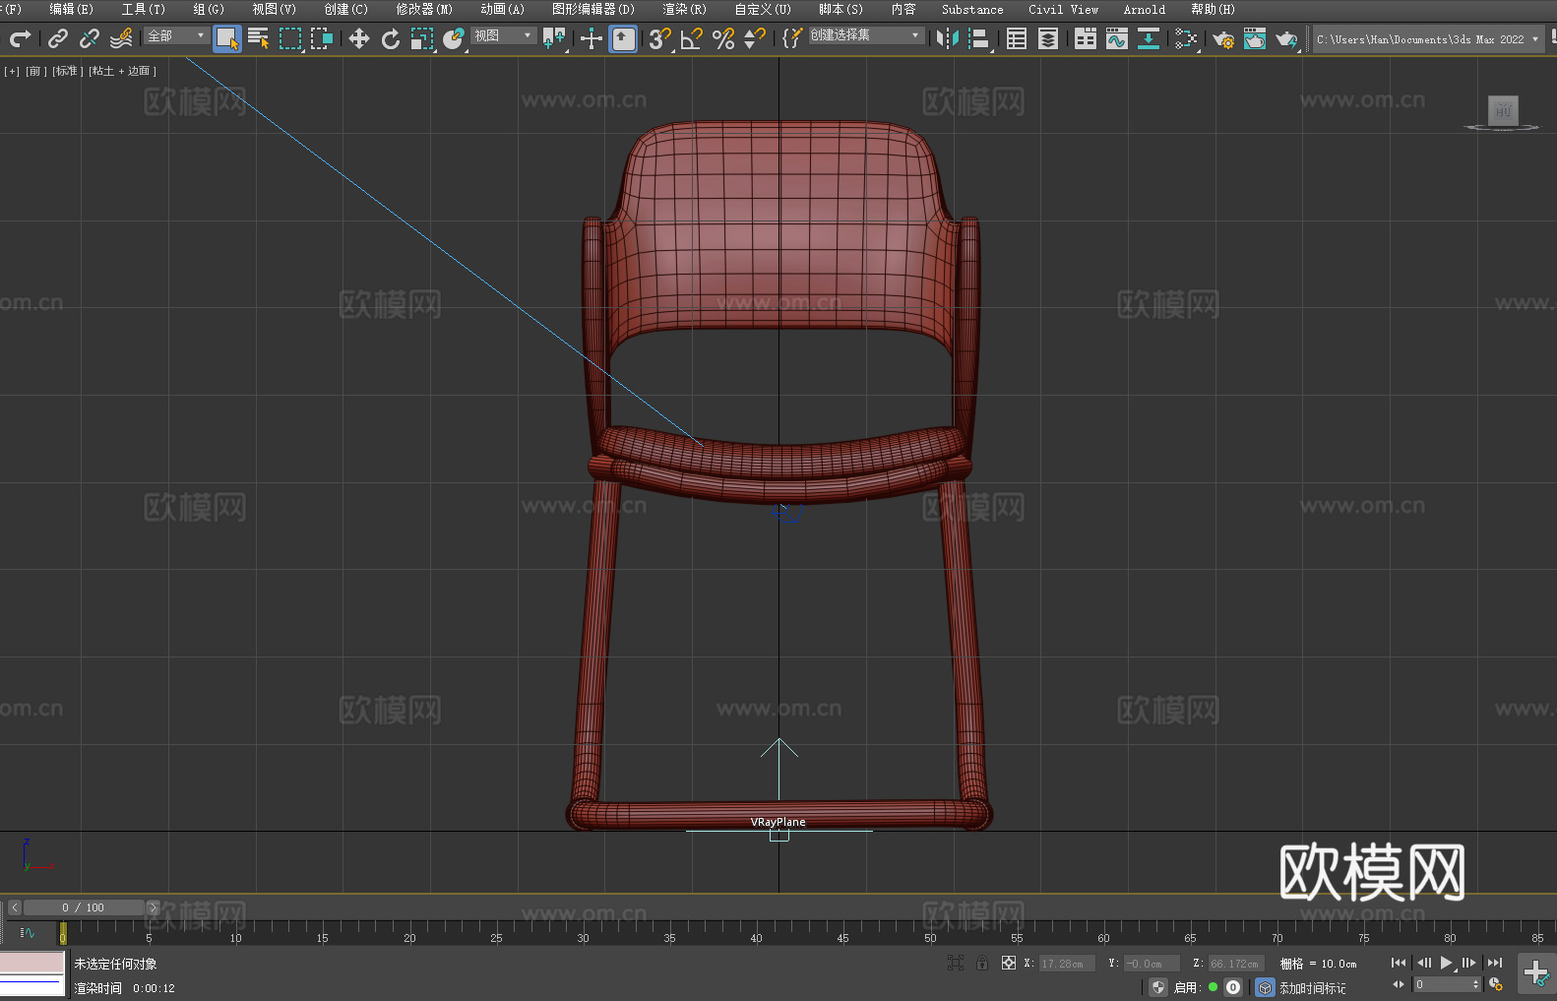Viewport: 1557px width, 1001px height.
Task: Select the Link tool
Action: pos(58,38)
